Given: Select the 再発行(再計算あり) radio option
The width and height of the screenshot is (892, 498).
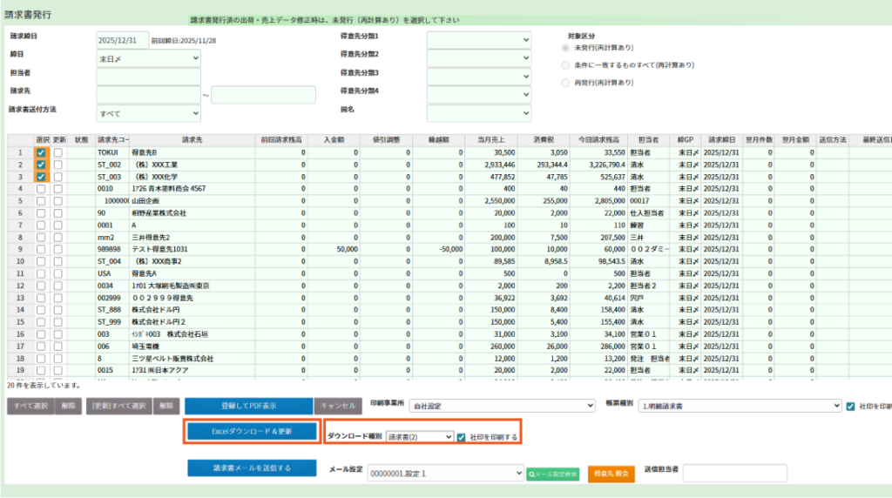Looking at the screenshot, I should click(567, 83).
